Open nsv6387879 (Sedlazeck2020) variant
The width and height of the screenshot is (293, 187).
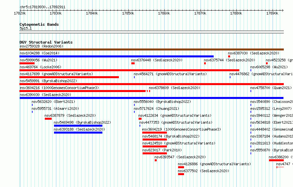click(70, 115)
